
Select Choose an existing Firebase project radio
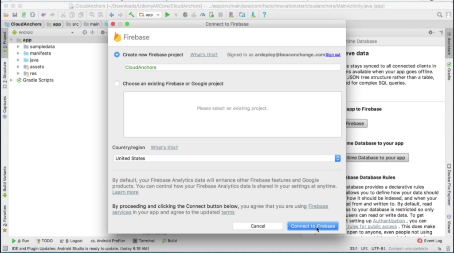(x=117, y=83)
